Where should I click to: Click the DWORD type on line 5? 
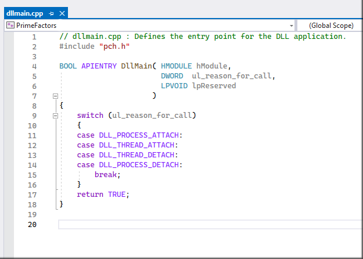tap(172, 76)
